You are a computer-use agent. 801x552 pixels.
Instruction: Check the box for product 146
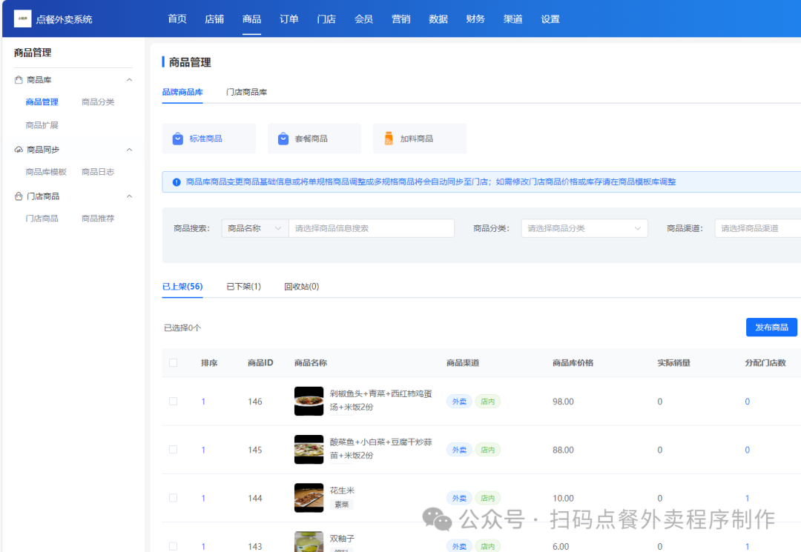[173, 402]
